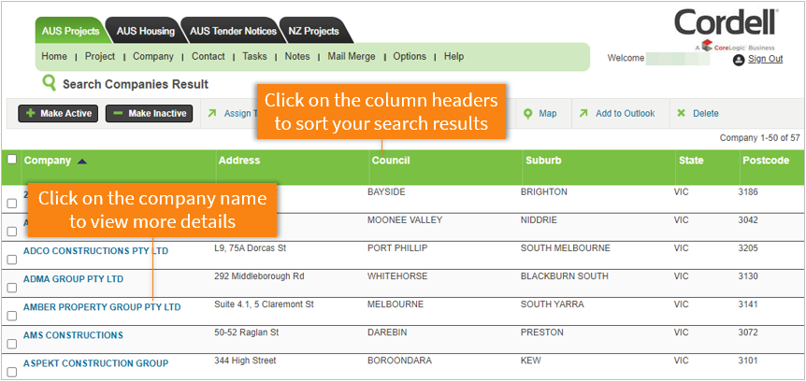This screenshot has height=381, width=806.
Task: Open the AUS Tender Notices tab
Action: tap(233, 31)
